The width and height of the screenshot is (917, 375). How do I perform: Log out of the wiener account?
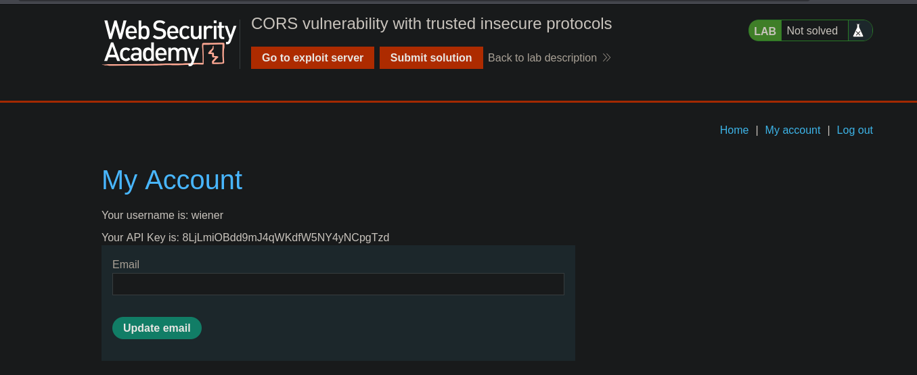coord(855,130)
